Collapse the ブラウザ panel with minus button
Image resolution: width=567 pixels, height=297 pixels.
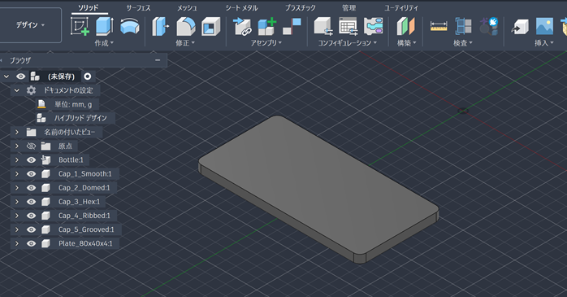point(158,60)
